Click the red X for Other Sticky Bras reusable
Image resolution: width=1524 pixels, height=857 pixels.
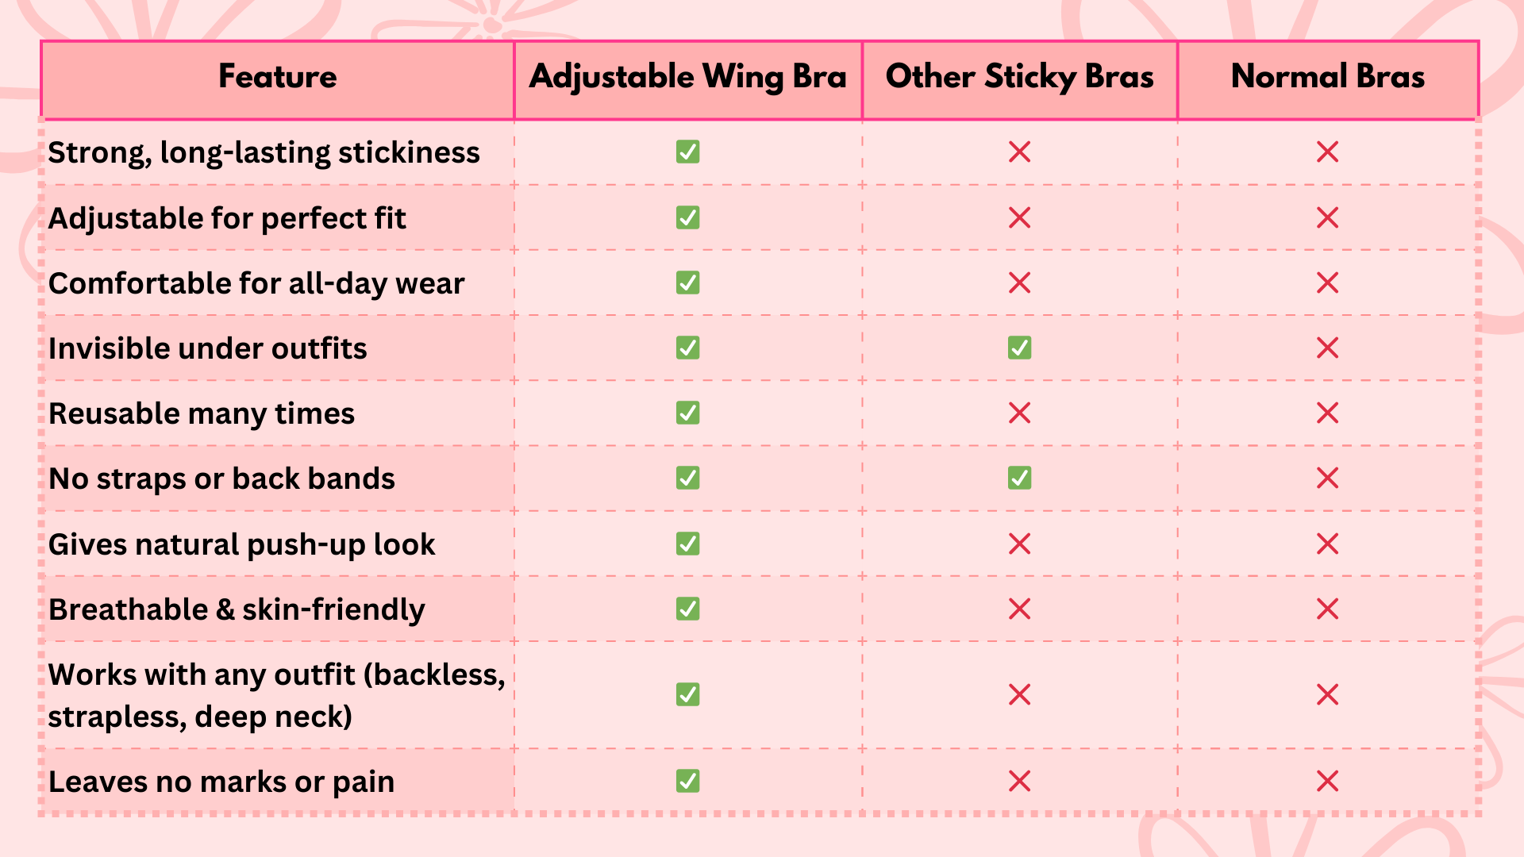pos(1019,413)
